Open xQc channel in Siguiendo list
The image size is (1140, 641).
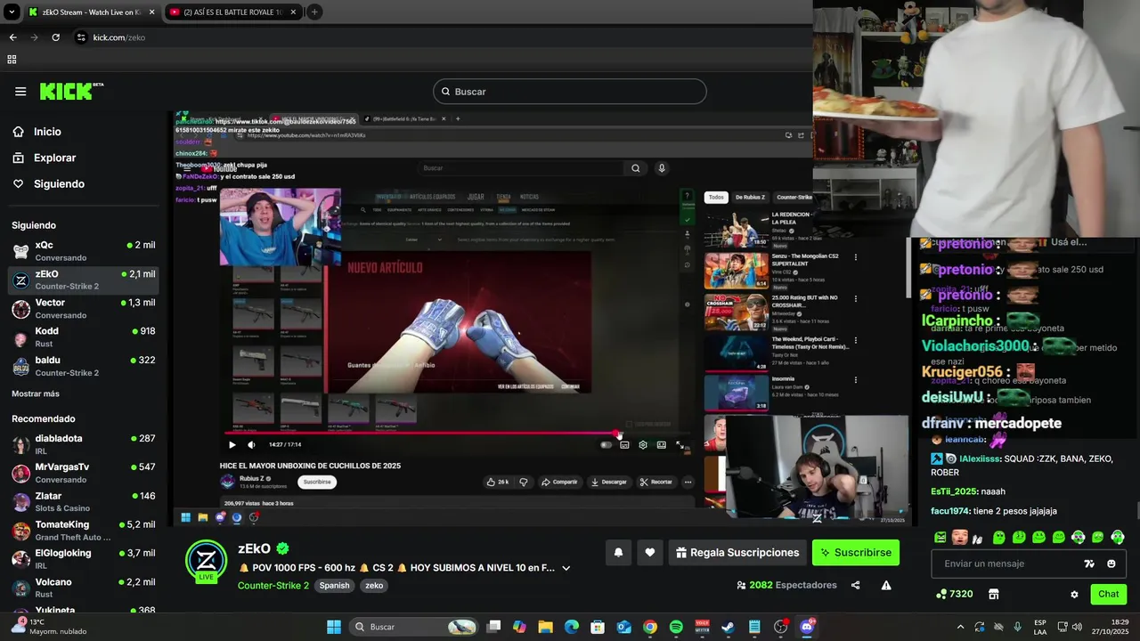click(x=84, y=251)
